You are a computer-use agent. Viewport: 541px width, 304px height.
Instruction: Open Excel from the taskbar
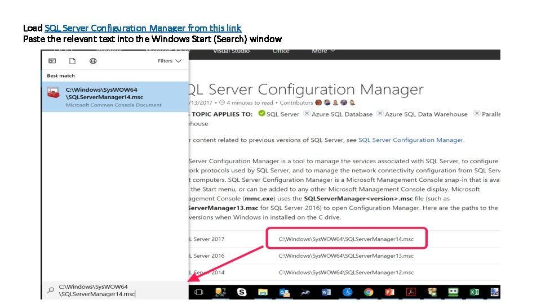[x=475, y=292]
